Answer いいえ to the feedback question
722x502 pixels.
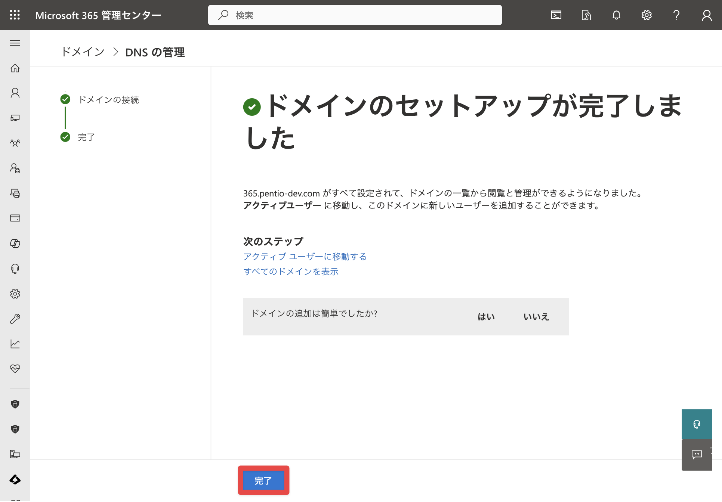tap(536, 317)
